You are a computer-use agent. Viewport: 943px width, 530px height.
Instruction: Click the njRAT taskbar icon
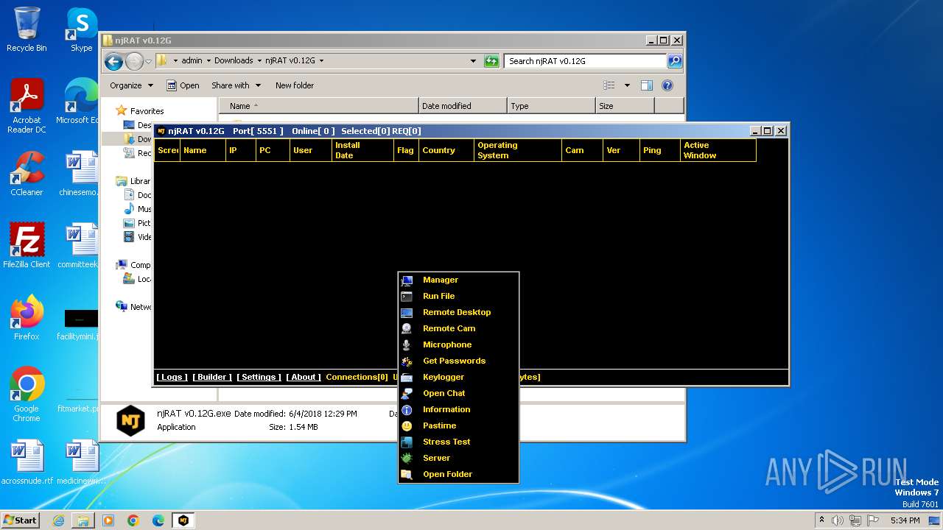183,520
